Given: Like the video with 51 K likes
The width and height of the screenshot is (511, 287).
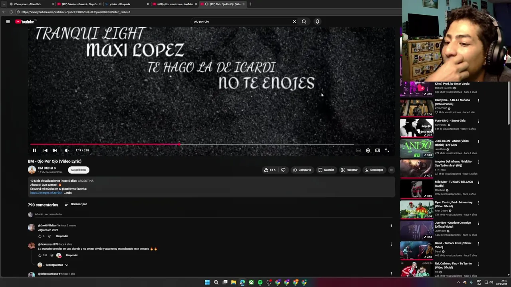Looking at the screenshot, I should pyautogui.click(x=270, y=170).
